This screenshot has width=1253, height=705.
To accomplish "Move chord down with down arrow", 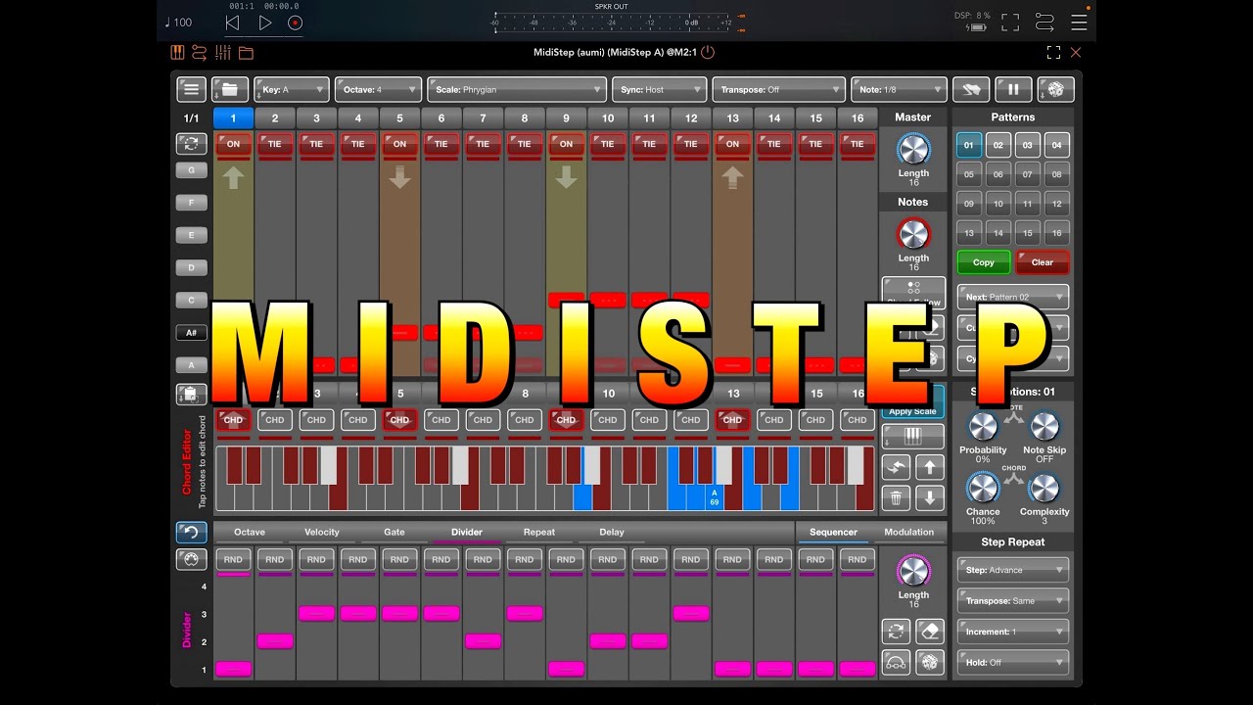I will tap(930, 497).
